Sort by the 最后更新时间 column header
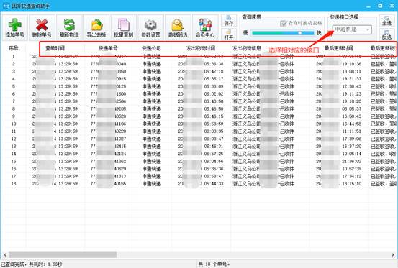 click(x=338, y=48)
